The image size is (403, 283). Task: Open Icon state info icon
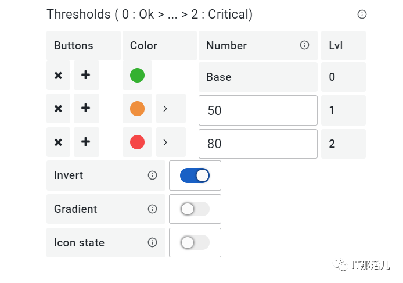click(x=153, y=243)
